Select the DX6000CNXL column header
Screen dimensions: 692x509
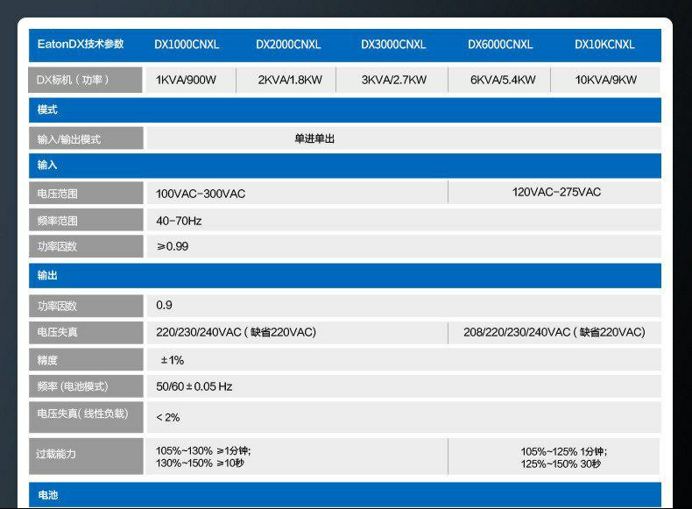click(x=500, y=45)
